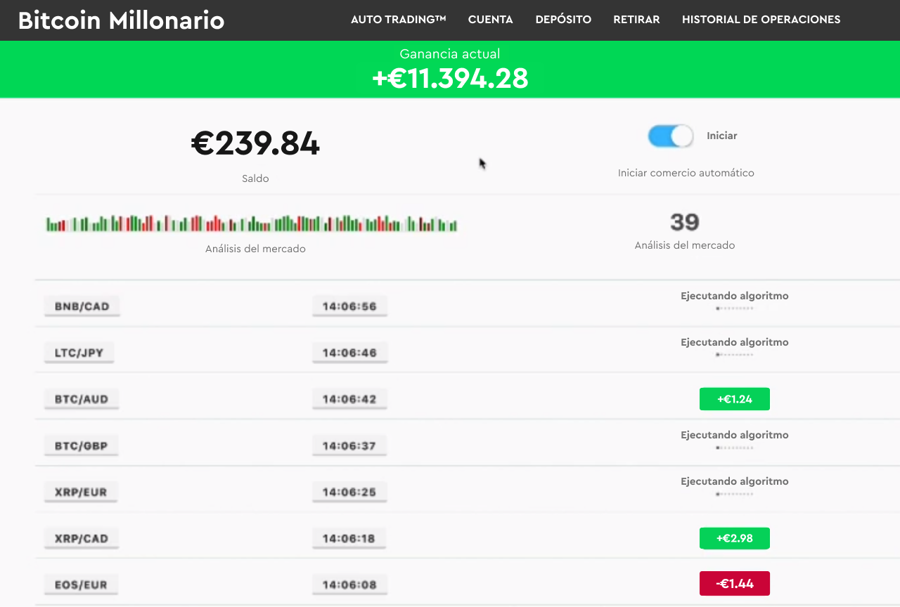Screen dimensions: 900x607
Task: Click the Ganancia actual +€11.394.28 value
Action: point(450,78)
